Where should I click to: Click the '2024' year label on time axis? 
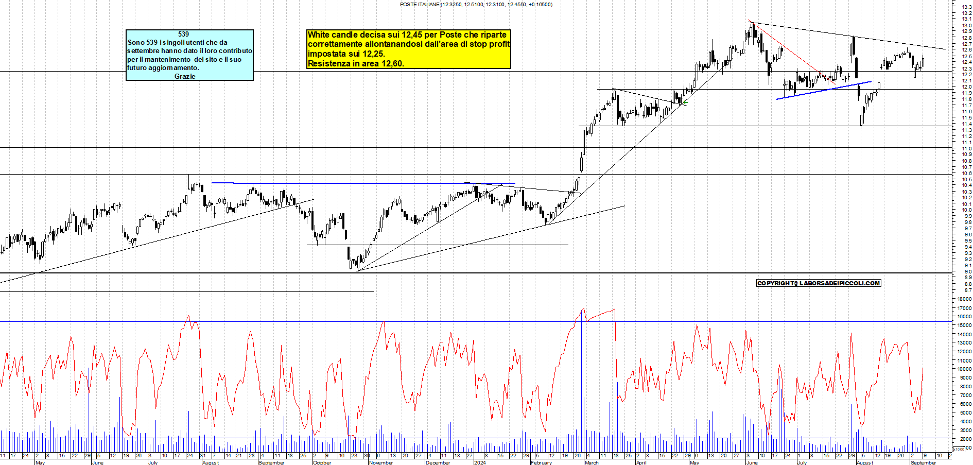(480, 462)
